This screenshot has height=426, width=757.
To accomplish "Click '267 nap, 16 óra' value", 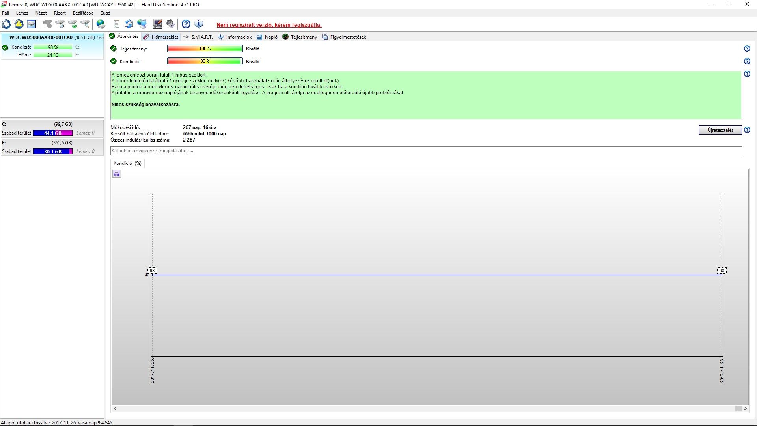I will [x=200, y=127].
